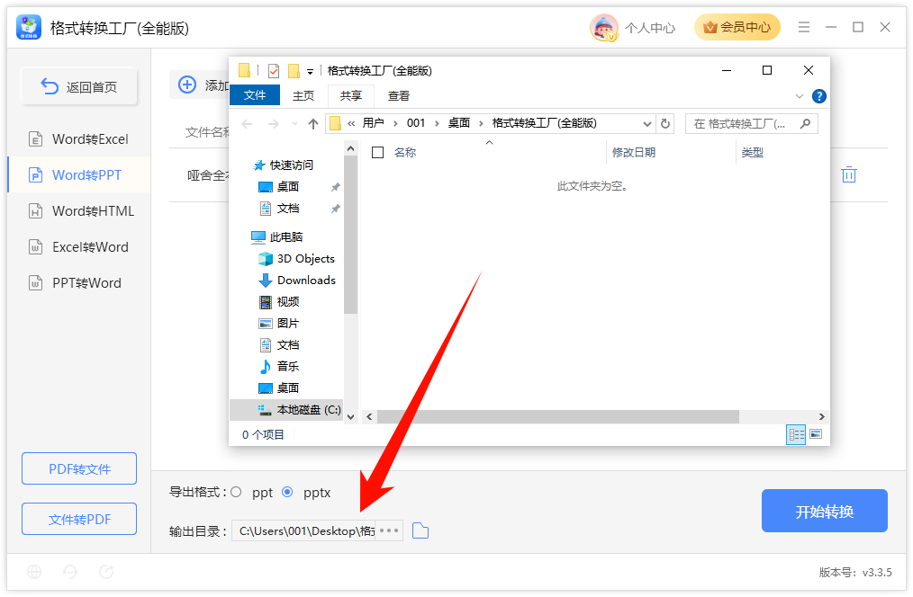Select the ppt export format

point(236,492)
